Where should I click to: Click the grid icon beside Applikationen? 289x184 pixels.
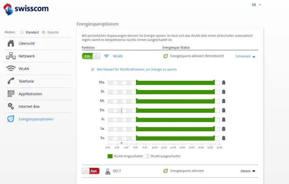(x=11, y=94)
